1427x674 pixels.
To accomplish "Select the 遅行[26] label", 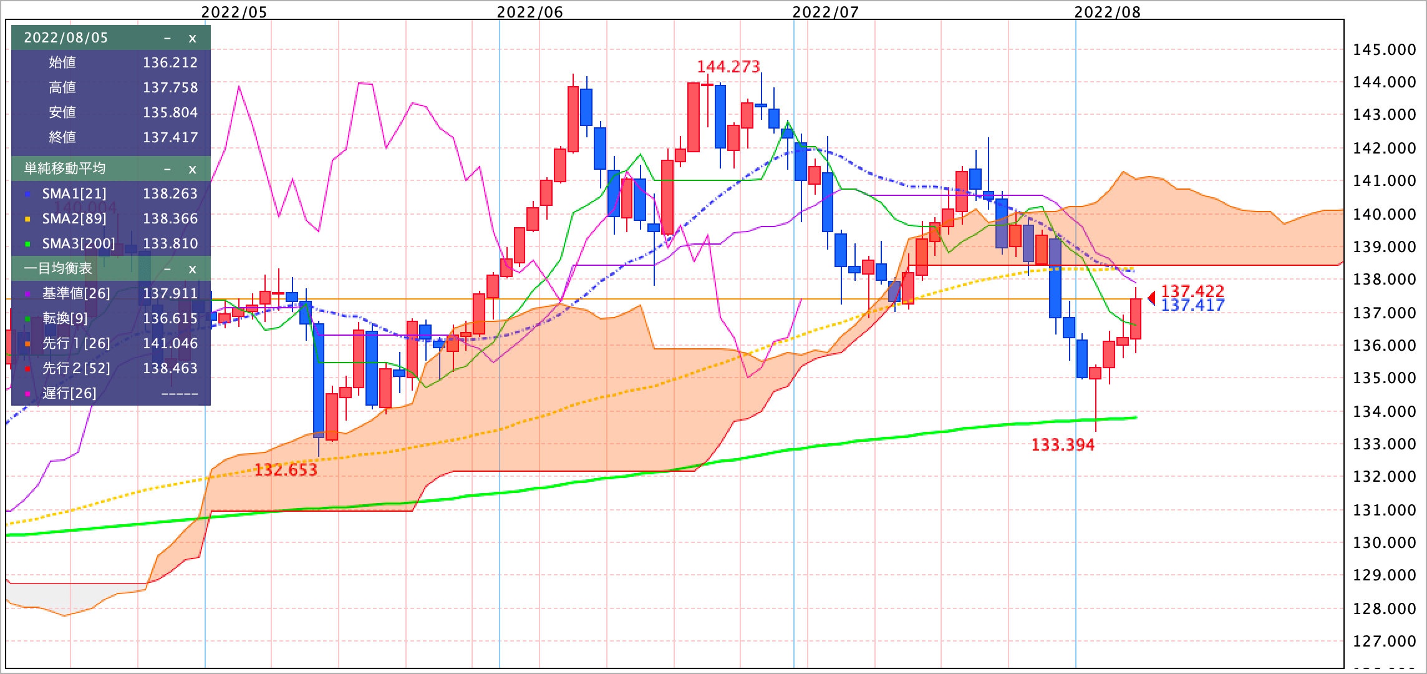I will point(69,394).
